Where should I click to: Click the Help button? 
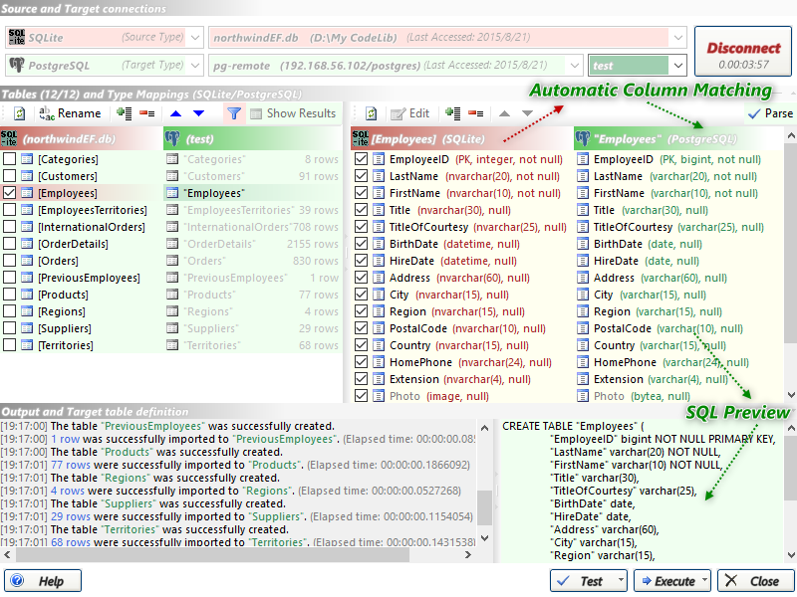click(43, 581)
